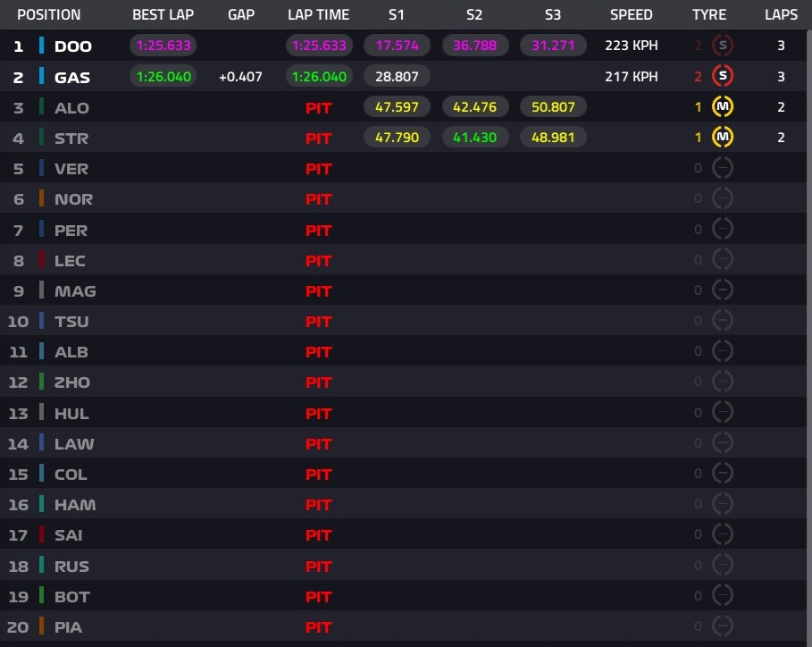Click the empty tyre icon in COL's row
The width and height of the screenshot is (812, 647).
coord(723,473)
